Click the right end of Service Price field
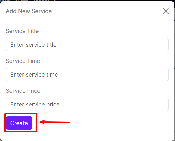The width and height of the screenshot is (175, 141). tap(163, 104)
